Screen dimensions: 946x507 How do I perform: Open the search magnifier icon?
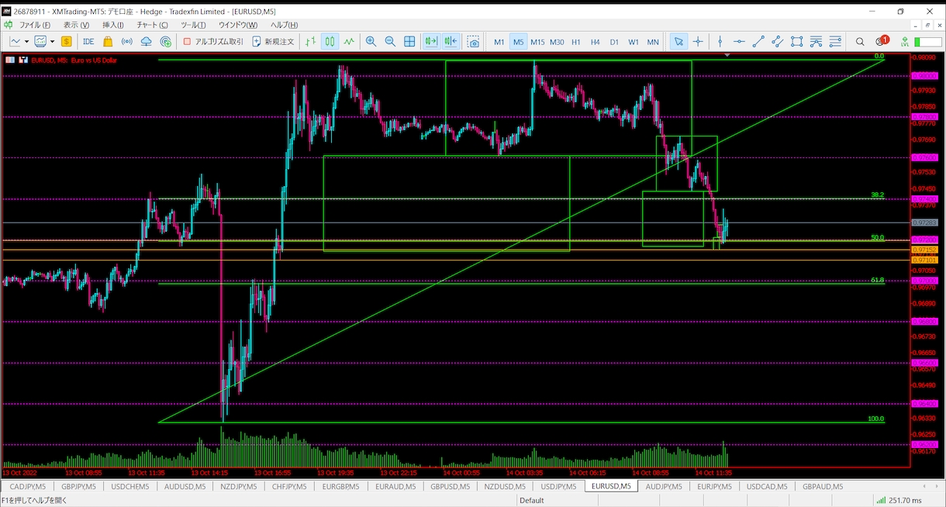point(860,42)
